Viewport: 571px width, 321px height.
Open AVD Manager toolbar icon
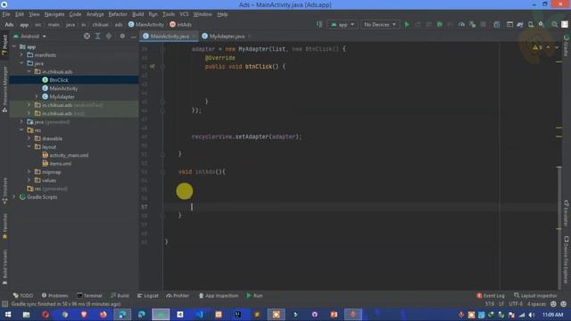[x=531, y=24]
